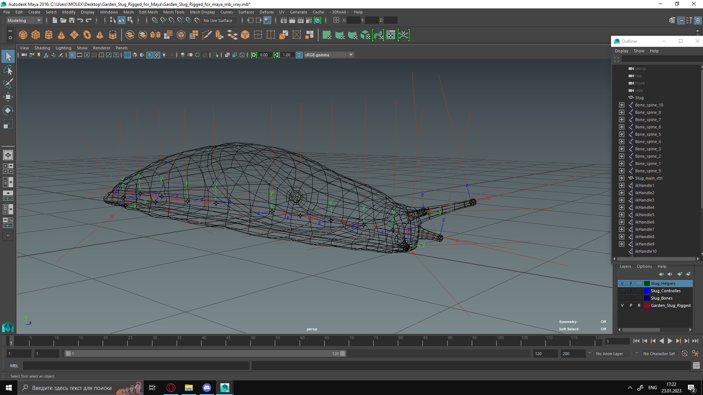Open the Outliner Display menu
Screen dimensions: 703x395
621,51
